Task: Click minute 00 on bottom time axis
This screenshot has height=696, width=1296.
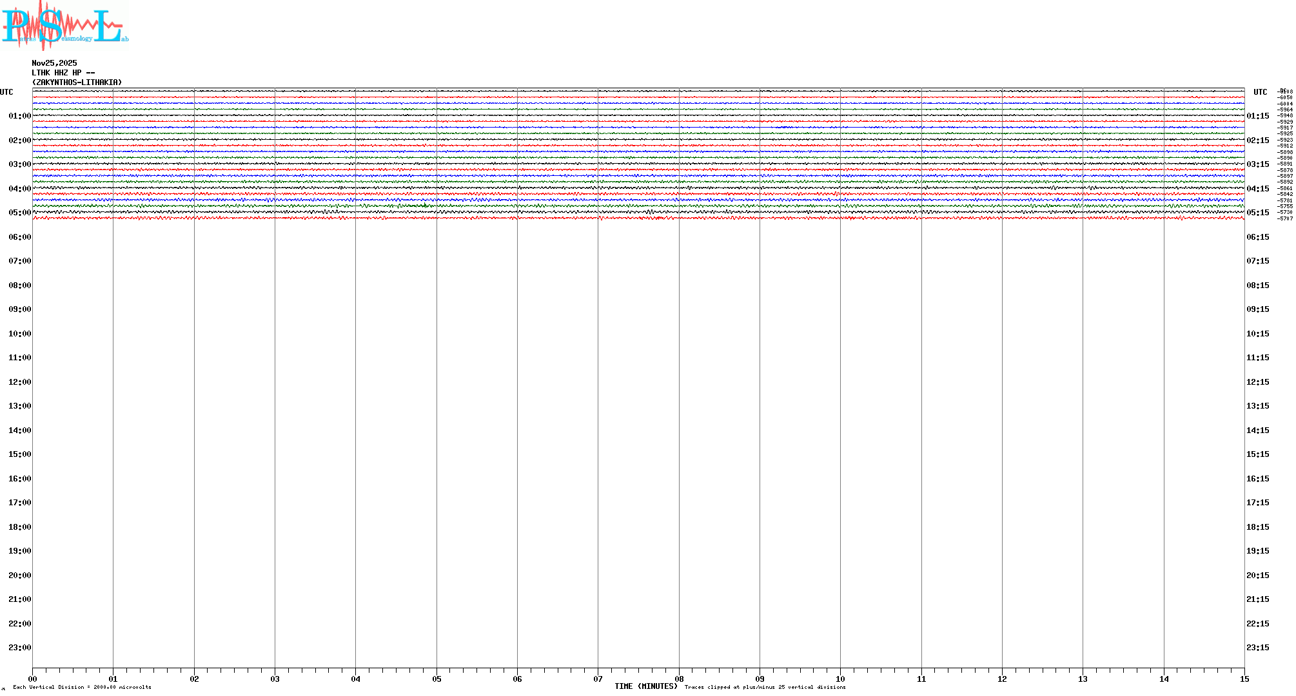Action: click(32, 679)
